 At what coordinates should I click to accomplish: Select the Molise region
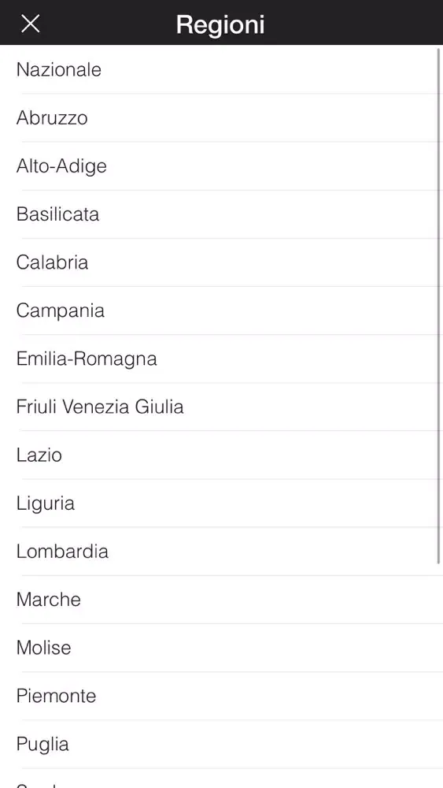(221, 648)
